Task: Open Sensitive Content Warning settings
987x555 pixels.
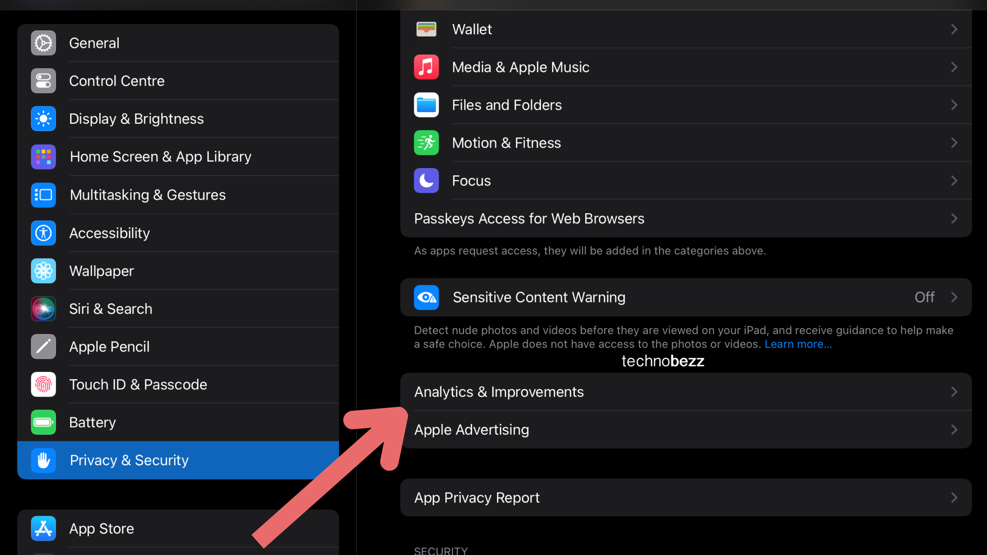Action: click(x=686, y=297)
